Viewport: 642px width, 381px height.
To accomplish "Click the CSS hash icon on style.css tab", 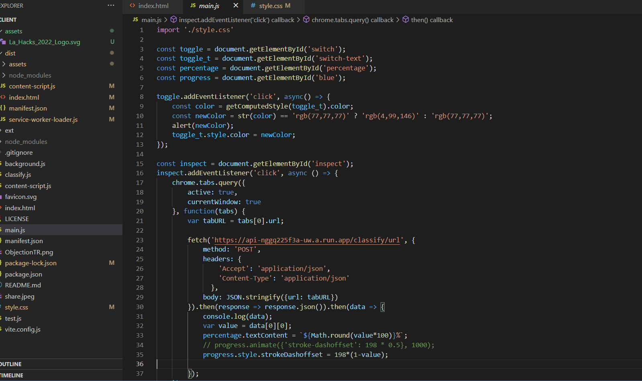I will point(253,6).
